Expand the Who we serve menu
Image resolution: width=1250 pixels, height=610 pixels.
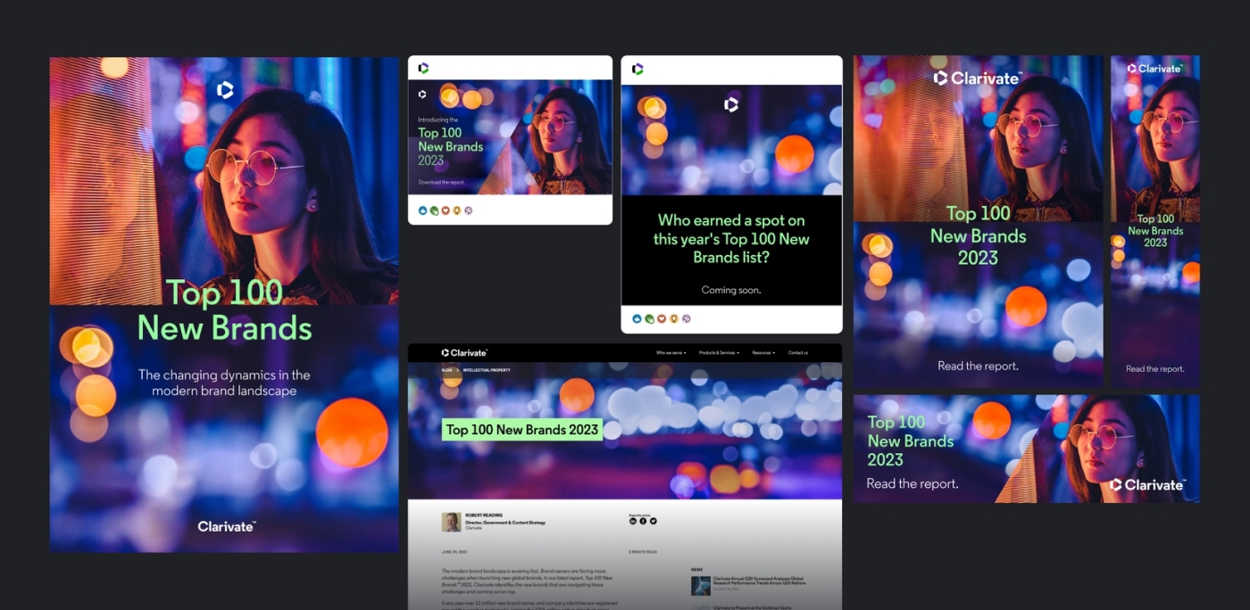pyautogui.click(x=671, y=353)
